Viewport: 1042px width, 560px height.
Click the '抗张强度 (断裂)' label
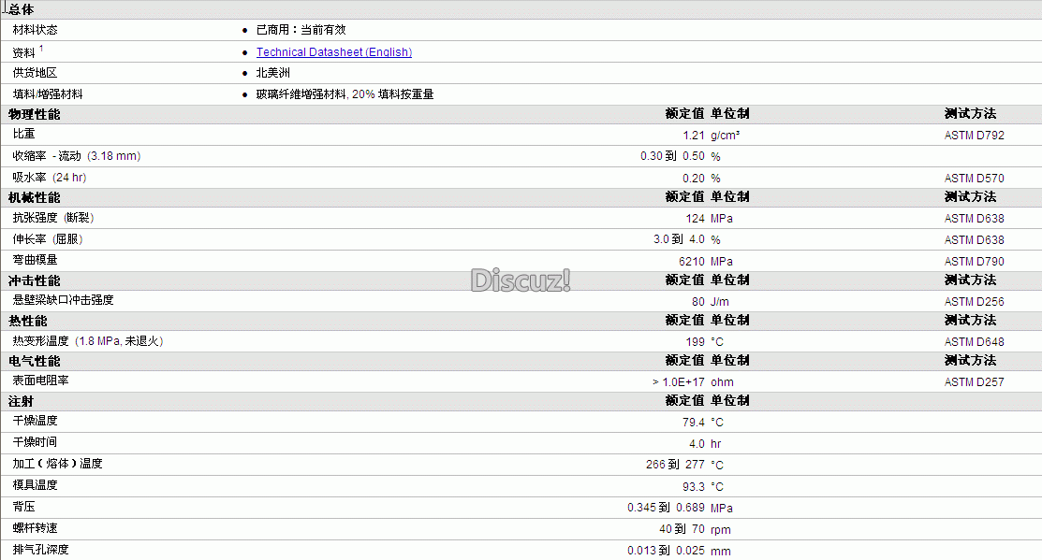click(x=53, y=218)
